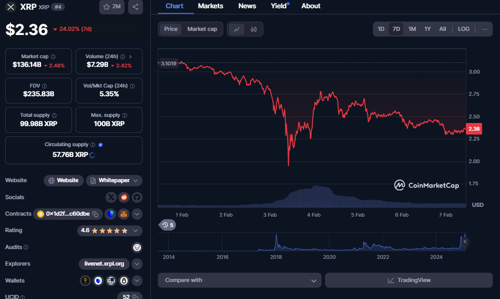Viewport: 500px width, 299px height.
Task: Open the News tab
Action: pyautogui.click(x=247, y=6)
